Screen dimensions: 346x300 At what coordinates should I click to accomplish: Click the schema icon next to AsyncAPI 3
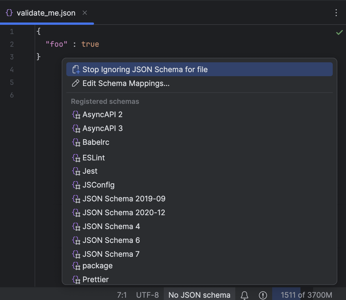76,128
